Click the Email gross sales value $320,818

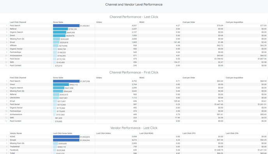pos(64,42)
